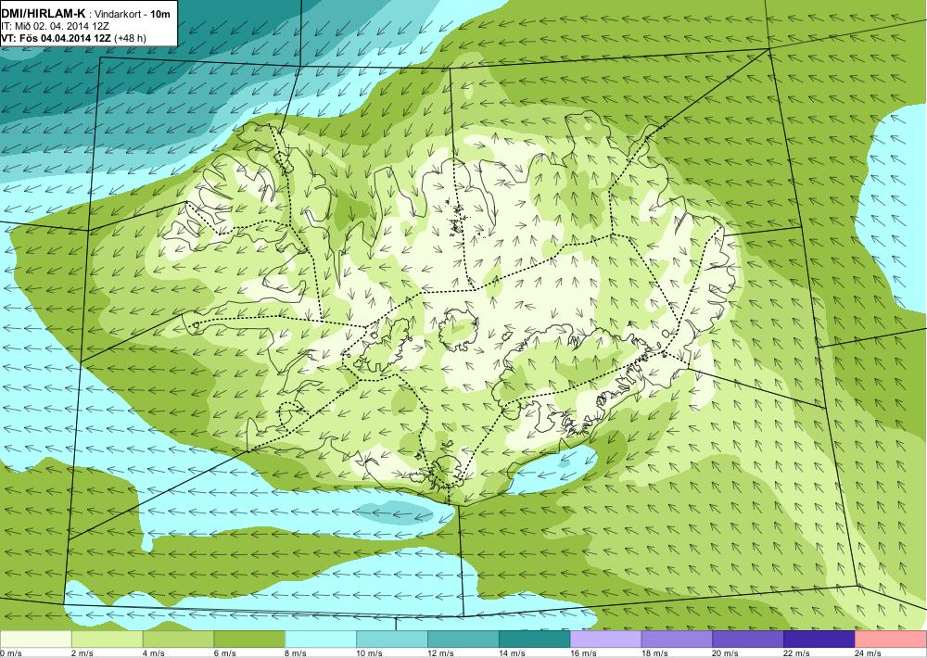927x658 pixels.
Task: Click the violet 20–22 m/s legend swatch
Action: pos(748,639)
